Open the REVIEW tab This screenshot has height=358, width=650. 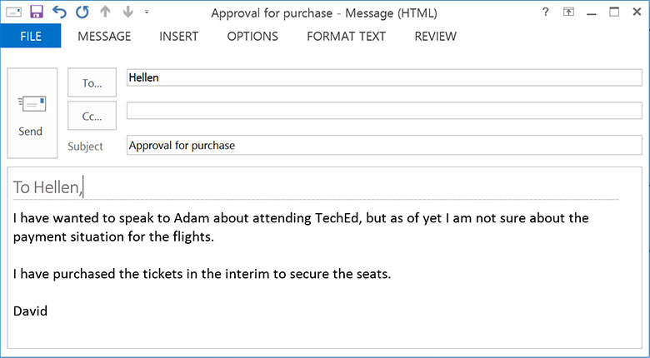[x=435, y=36]
